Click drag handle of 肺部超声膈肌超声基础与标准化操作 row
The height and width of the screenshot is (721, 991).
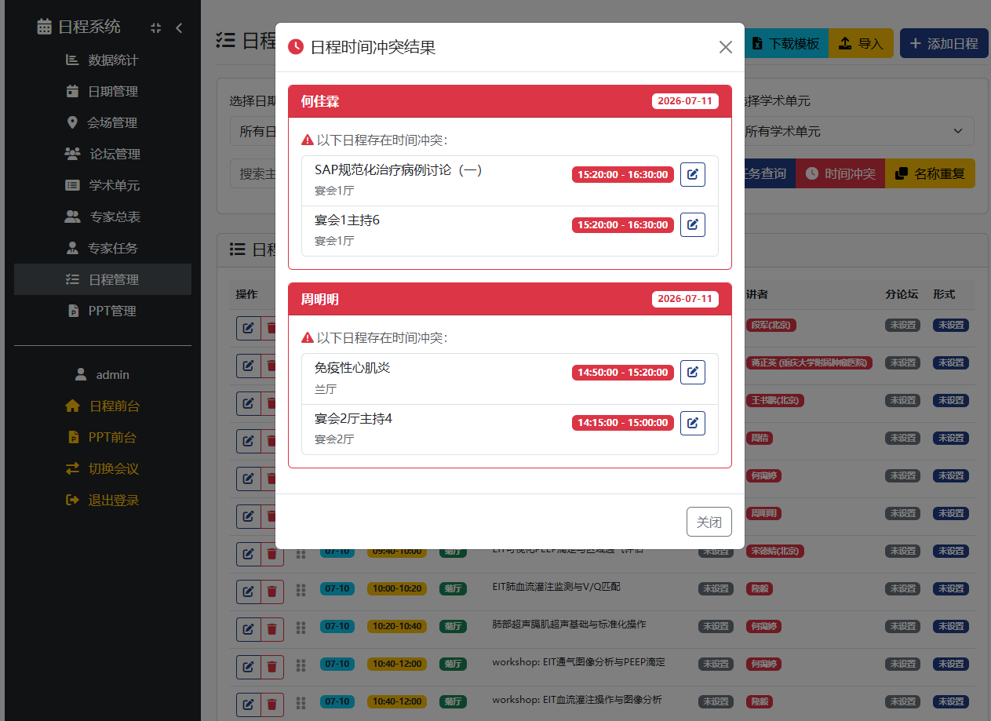(301, 628)
